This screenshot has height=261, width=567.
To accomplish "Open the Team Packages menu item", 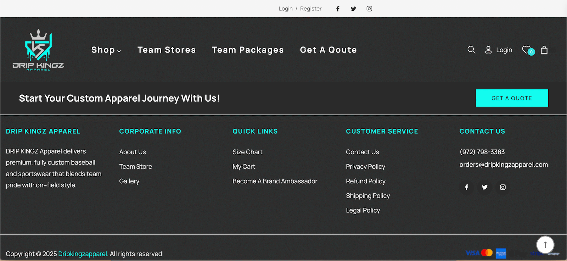I will (248, 50).
